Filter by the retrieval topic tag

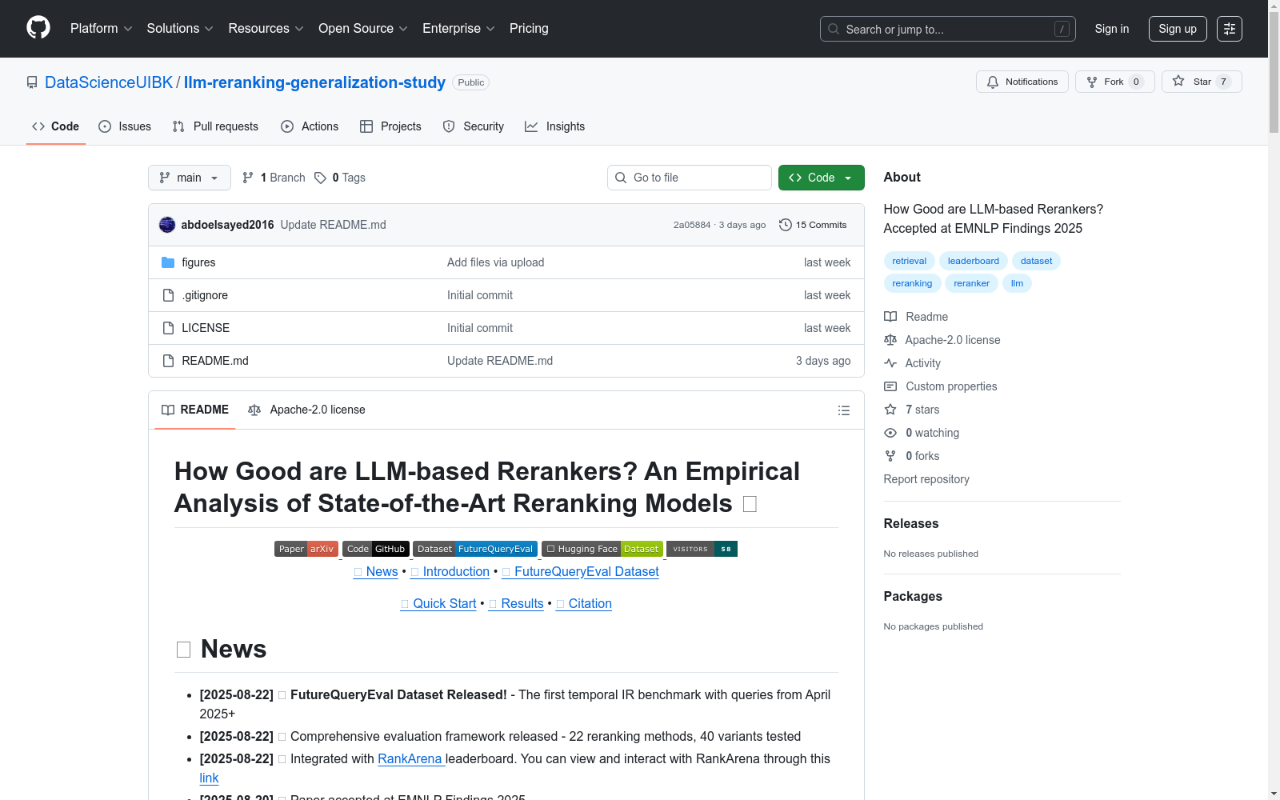(910, 261)
